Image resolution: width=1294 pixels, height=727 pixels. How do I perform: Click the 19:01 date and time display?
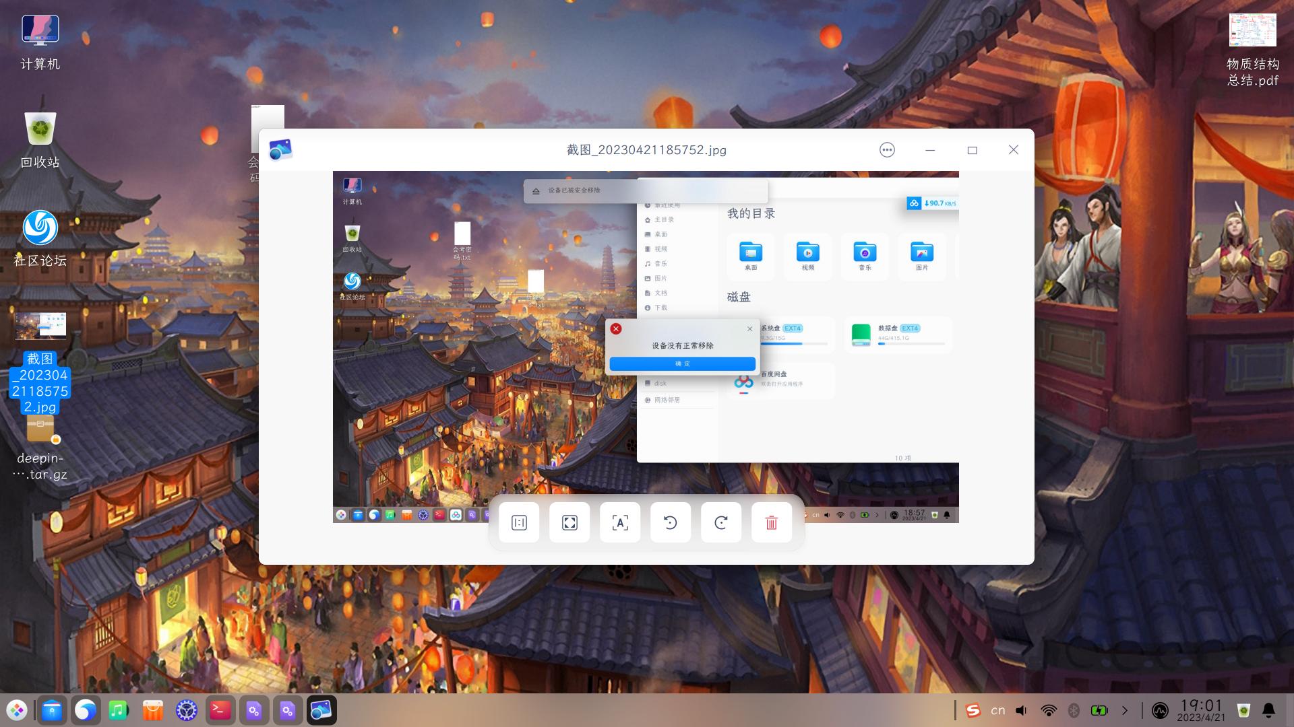point(1201,710)
